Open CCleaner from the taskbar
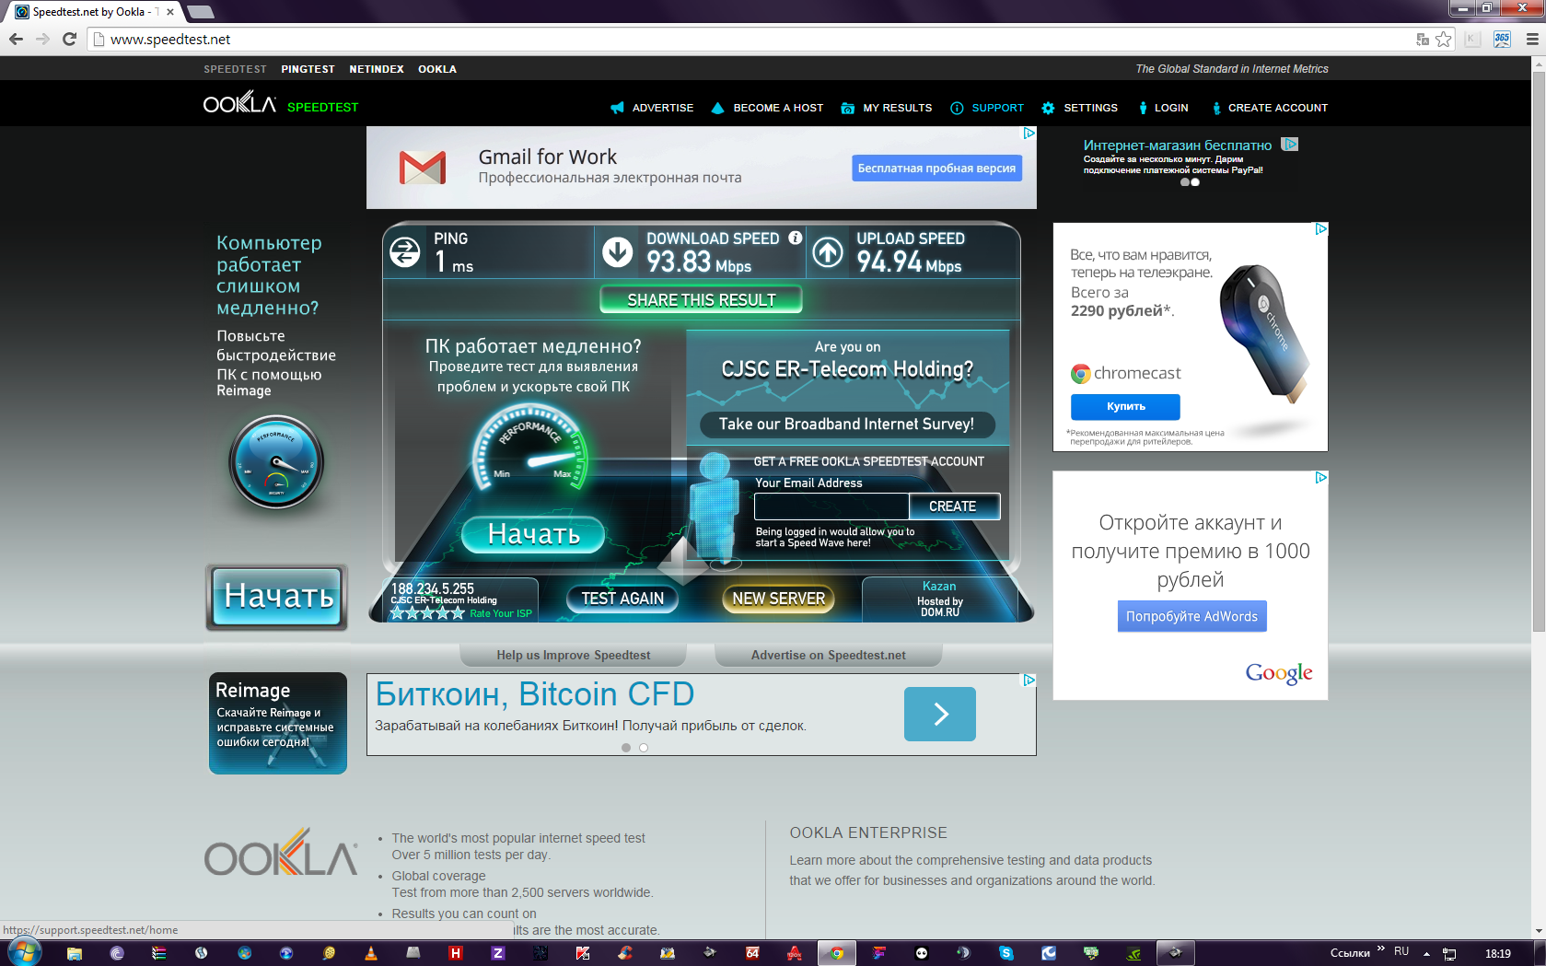Viewport: 1546px width, 966px height. [625, 953]
